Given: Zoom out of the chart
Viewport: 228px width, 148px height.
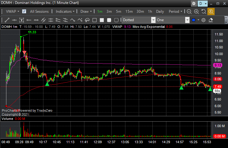Looking at the screenshot, I should pyautogui.click(x=189, y=12).
